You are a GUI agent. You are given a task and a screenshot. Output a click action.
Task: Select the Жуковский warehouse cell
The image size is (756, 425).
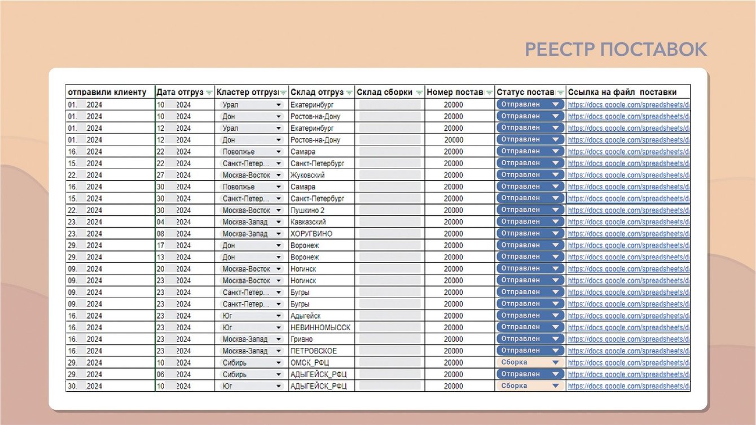pos(322,175)
